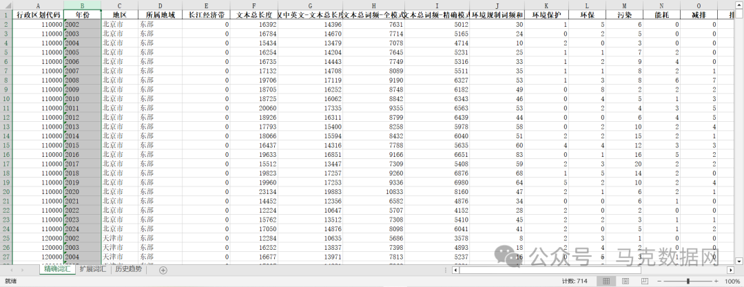Select the cell with value 10833
This screenshot has height=287, width=744.
(374, 191)
